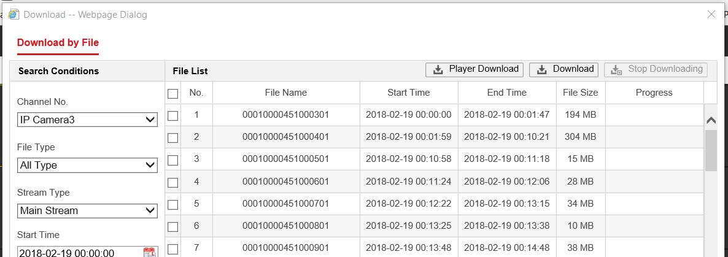Click the File Size column header
Screen dimensions: 728x257
click(x=580, y=93)
